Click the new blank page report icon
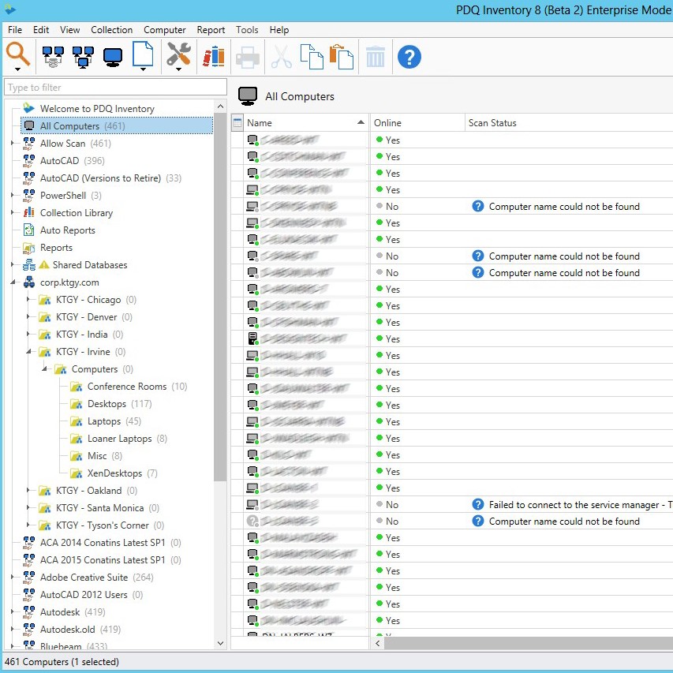Viewport: 673px width, 673px height. coord(143,54)
